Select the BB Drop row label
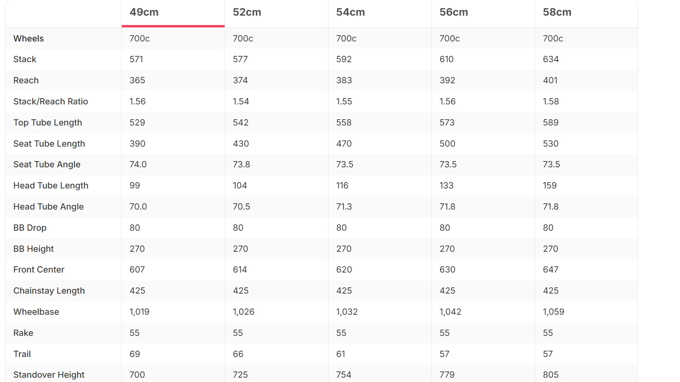The height and width of the screenshot is (382, 680). pos(30,228)
